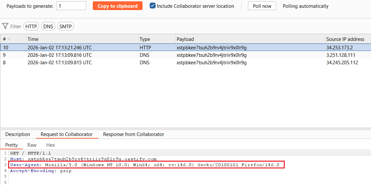371x185 pixels.
Task: Switch to the Raw view tab
Action: 32,145
